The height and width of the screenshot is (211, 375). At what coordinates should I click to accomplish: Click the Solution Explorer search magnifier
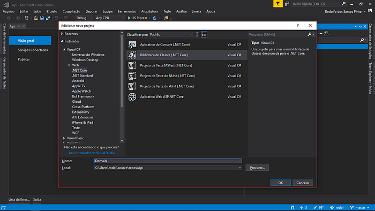tap(362, 40)
